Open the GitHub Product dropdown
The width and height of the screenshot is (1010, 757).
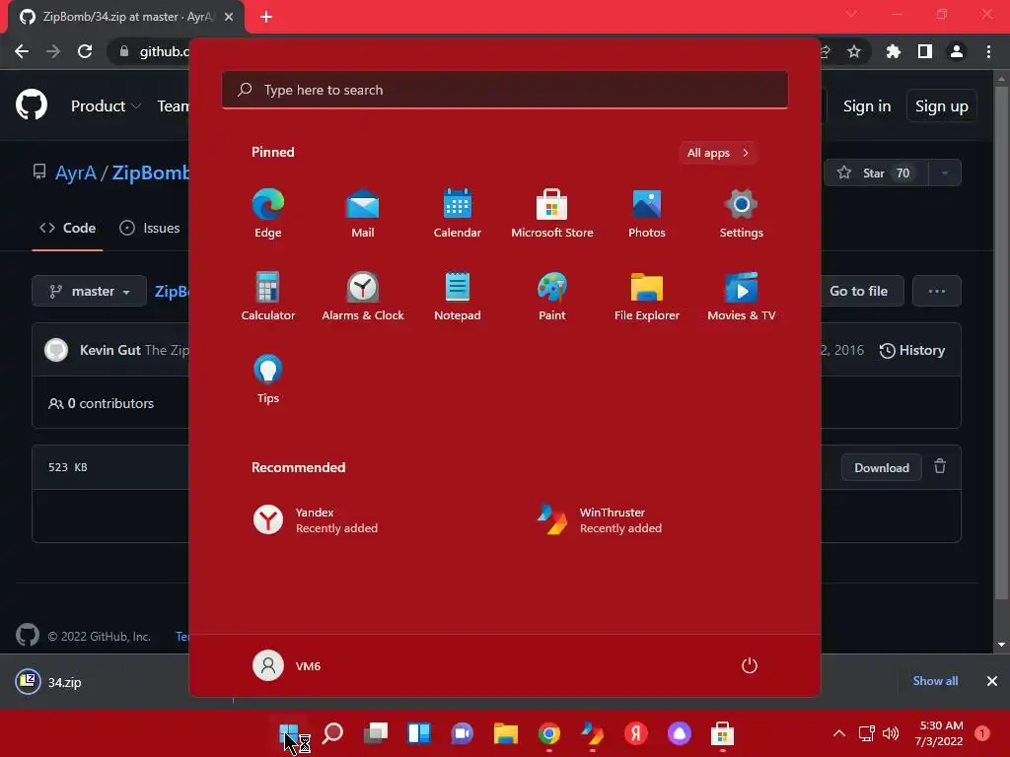click(x=106, y=106)
